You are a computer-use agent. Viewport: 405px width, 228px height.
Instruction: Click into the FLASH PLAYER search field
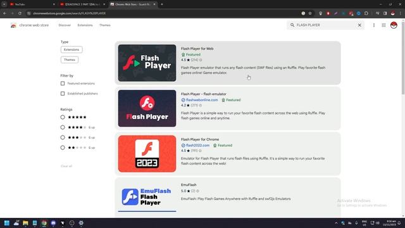[x=325, y=25]
